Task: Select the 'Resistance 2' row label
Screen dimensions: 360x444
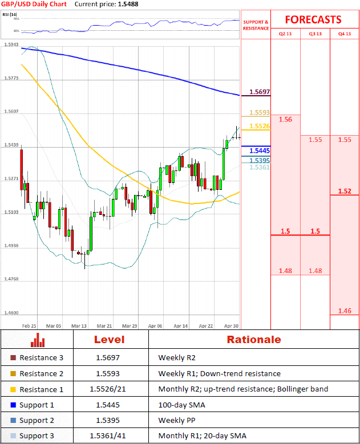Action: coord(42,373)
